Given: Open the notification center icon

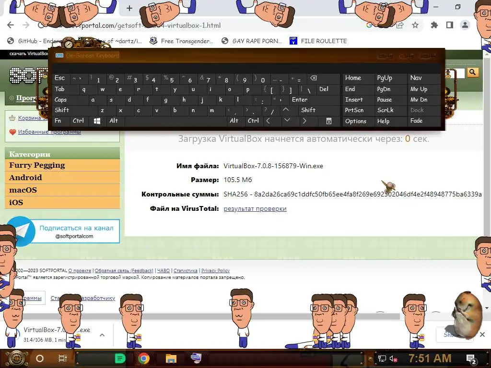Looking at the screenshot, I should tap(471, 359).
